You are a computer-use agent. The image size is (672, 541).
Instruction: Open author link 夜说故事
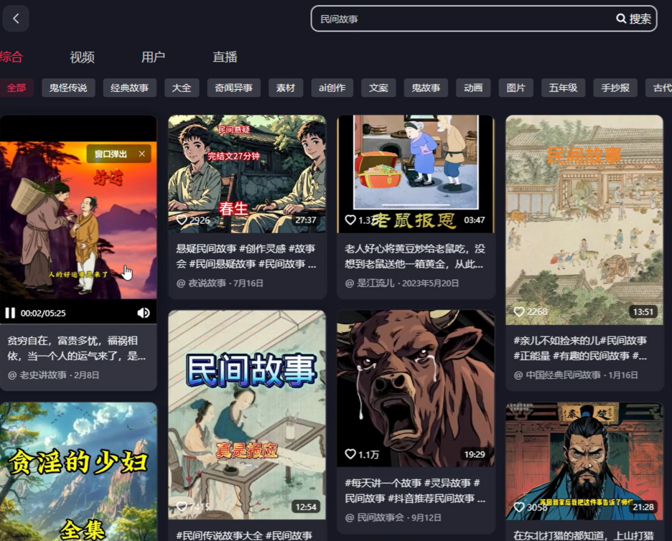click(x=206, y=283)
